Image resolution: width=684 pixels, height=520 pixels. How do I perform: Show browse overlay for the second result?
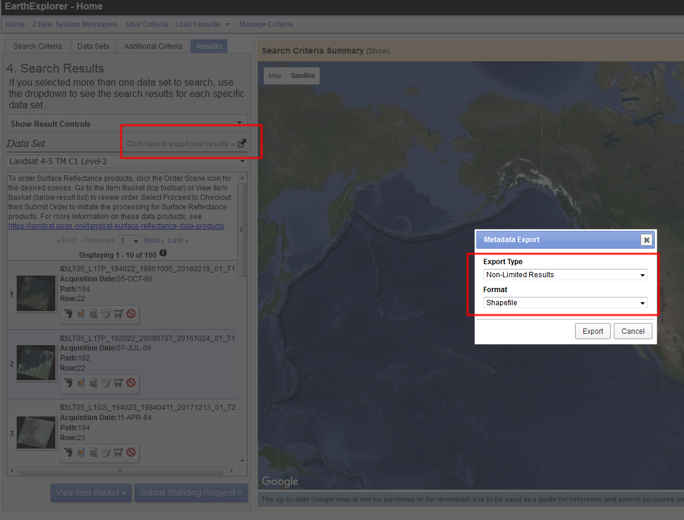point(81,383)
